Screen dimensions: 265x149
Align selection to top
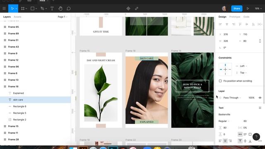pyautogui.click(x=240, y=24)
